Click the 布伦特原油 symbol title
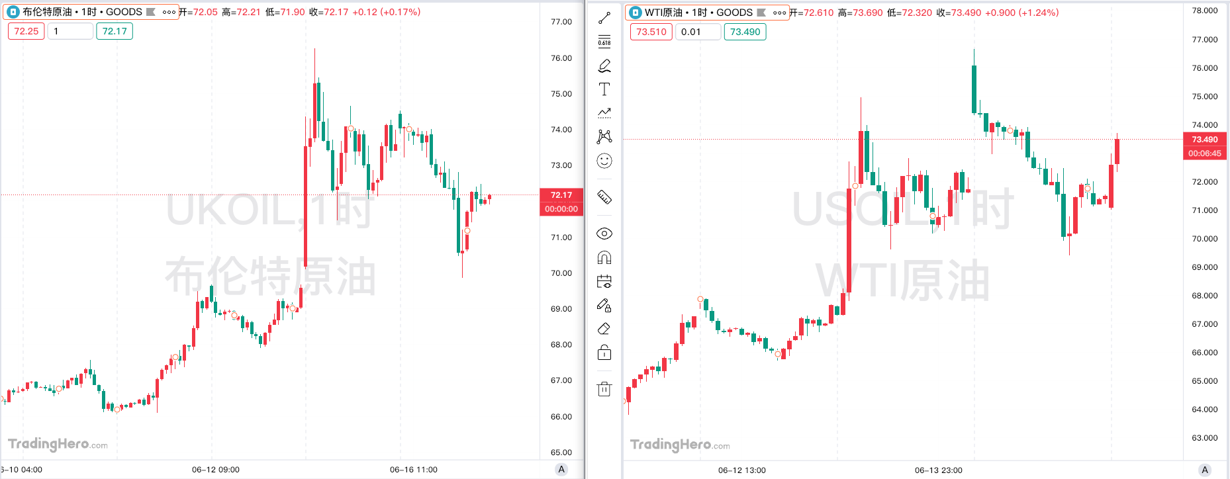 click(47, 12)
